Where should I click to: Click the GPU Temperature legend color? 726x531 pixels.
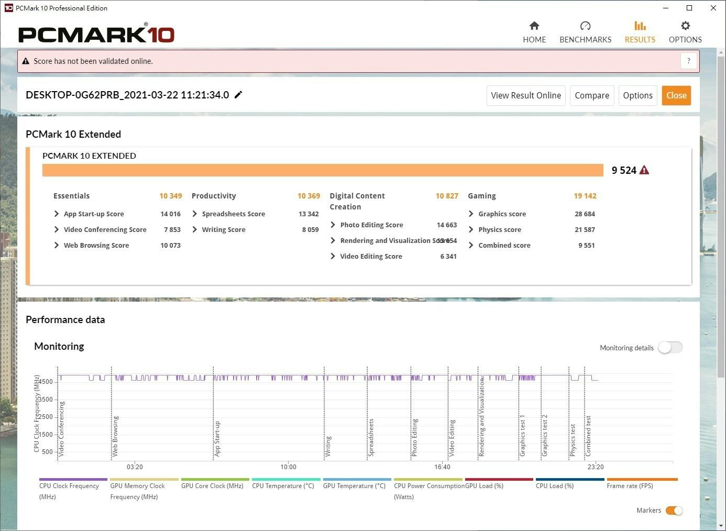(357, 479)
